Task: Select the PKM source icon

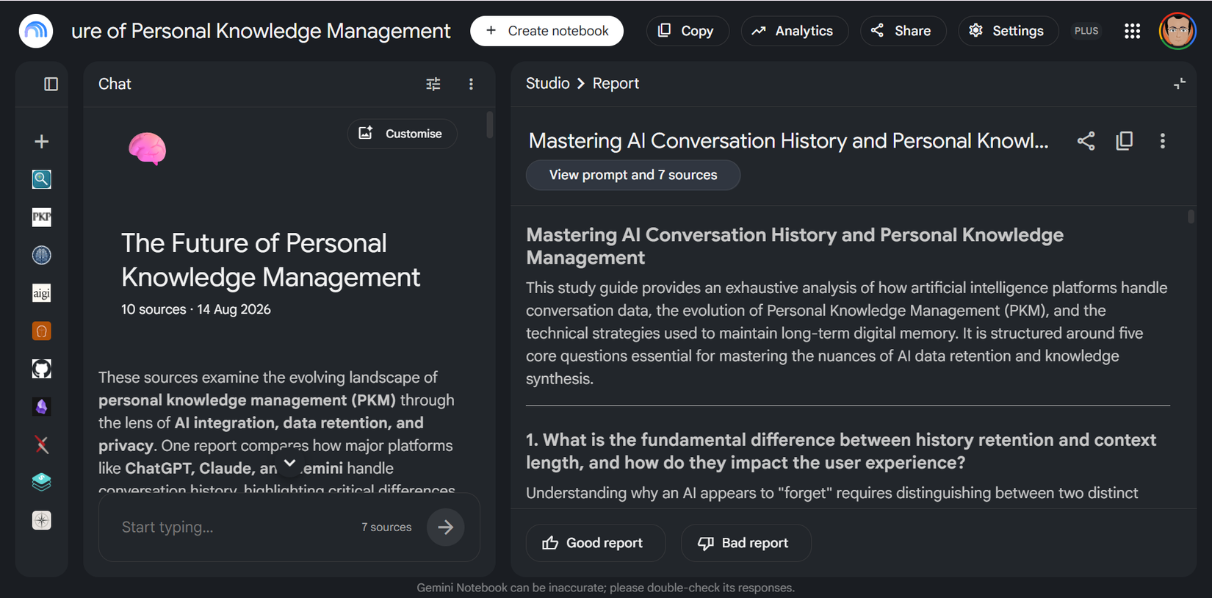Action: (42, 217)
